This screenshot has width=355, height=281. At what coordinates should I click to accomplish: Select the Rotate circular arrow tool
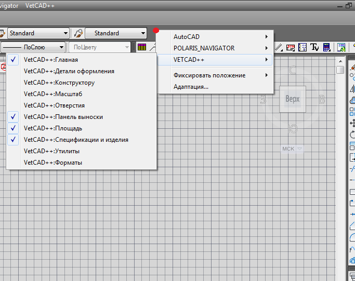click(352, 135)
